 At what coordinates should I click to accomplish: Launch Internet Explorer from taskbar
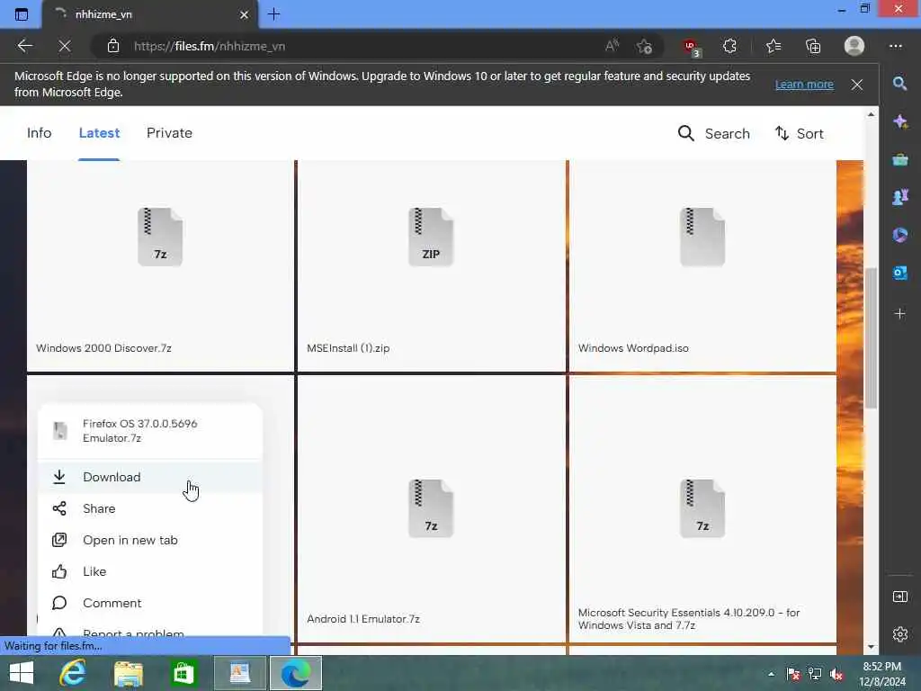pyautogui.click(x=73, y=673)
